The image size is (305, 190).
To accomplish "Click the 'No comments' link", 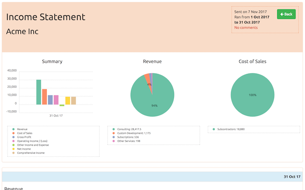I will [246, 28].
